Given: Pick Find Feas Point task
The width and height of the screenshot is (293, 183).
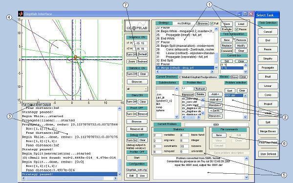Looking at the screenshot, I should 268,142.
